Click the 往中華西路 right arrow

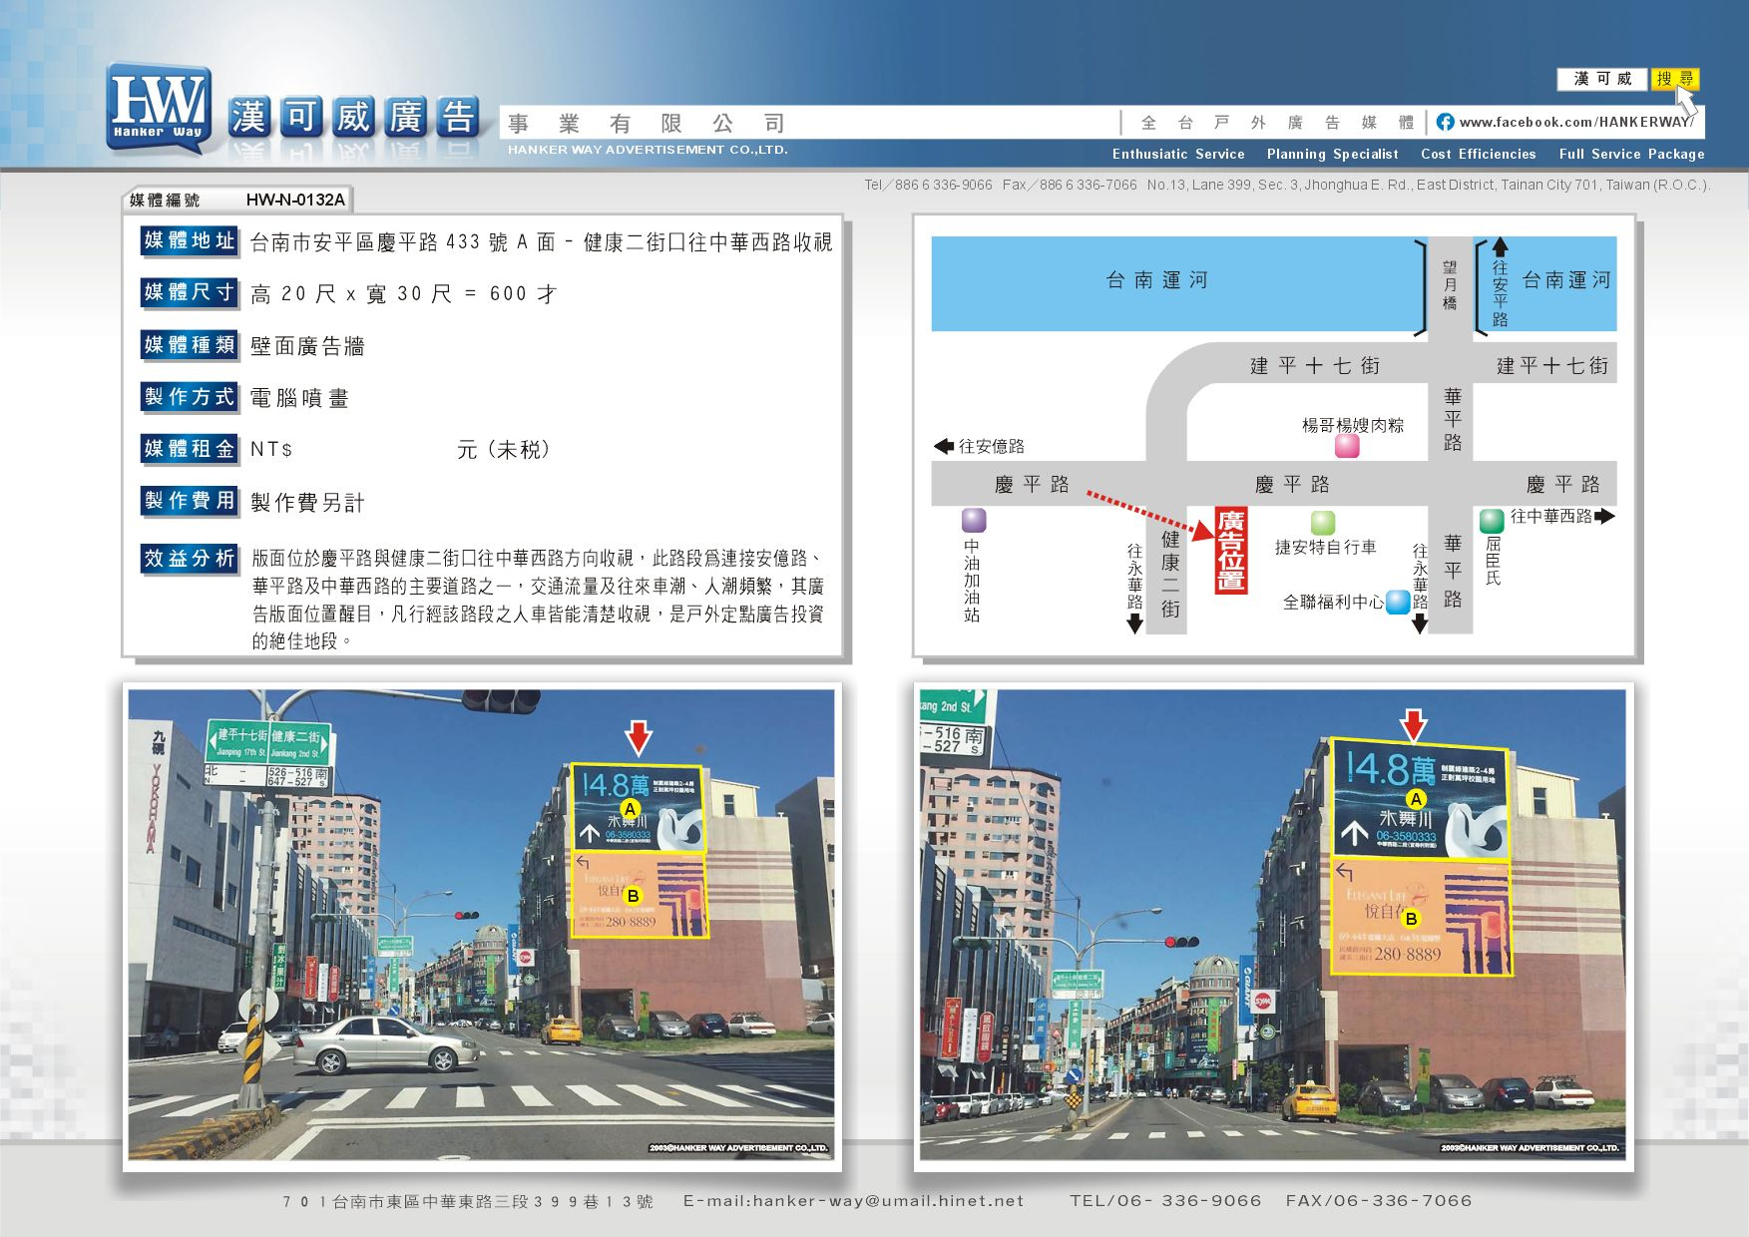[x=1604, y=516]
